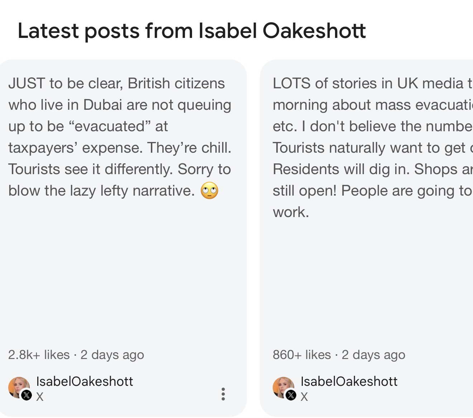Click the eye-roll emoji in the first post

pyautogui.click(x=210, y=191)
